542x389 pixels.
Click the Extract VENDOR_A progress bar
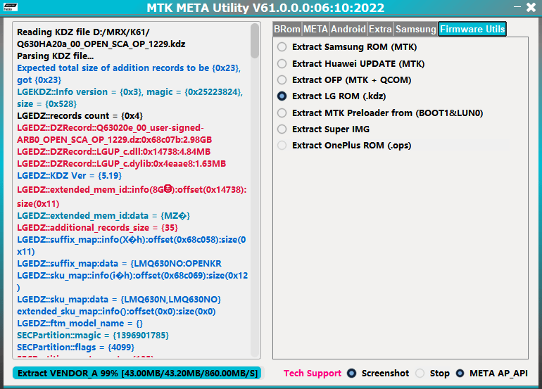[137, 373]
